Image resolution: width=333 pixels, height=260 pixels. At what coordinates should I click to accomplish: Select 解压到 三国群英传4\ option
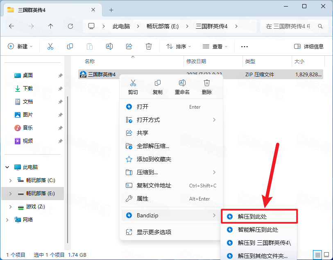click(x=259, y=243)
